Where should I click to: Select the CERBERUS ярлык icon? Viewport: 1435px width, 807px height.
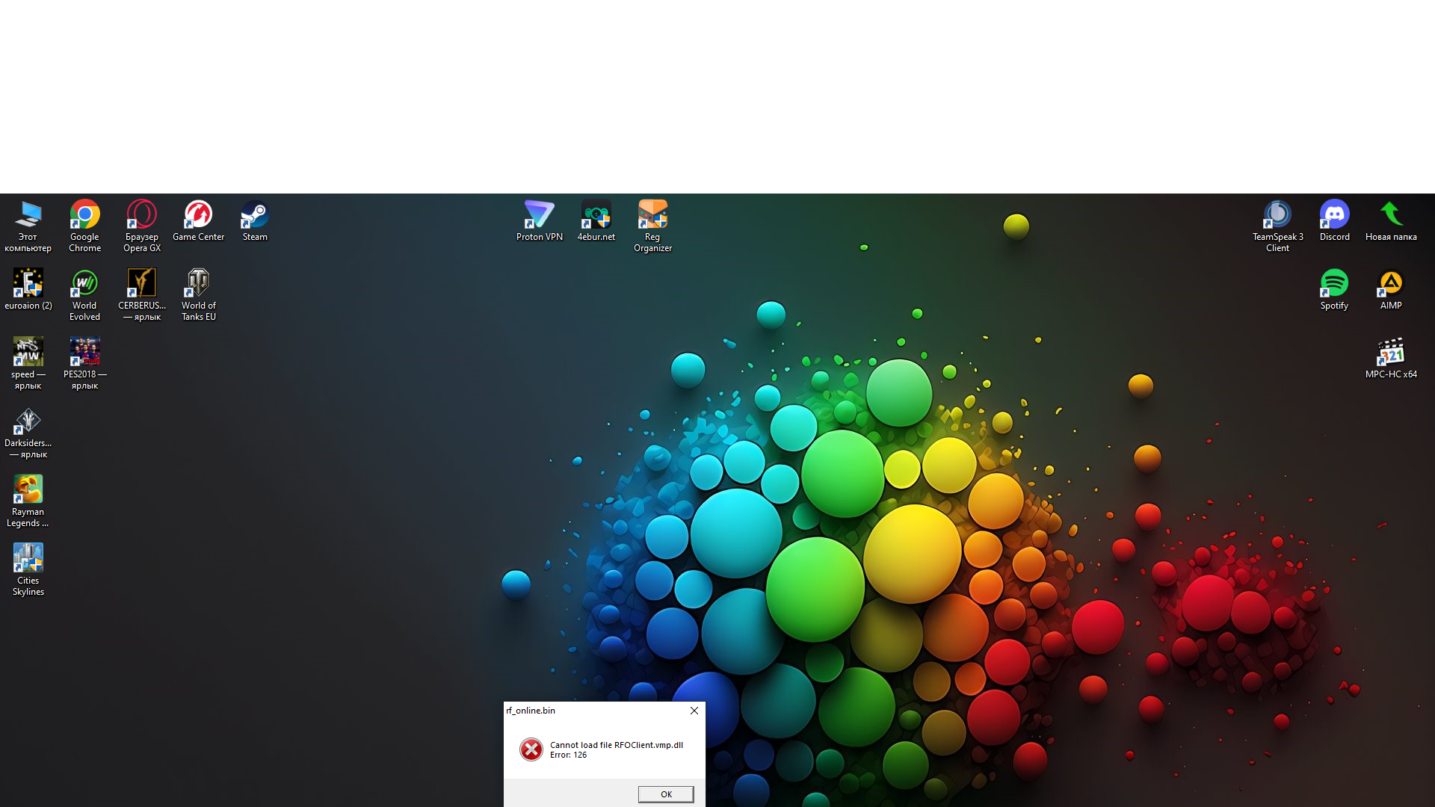click(141, 294)
